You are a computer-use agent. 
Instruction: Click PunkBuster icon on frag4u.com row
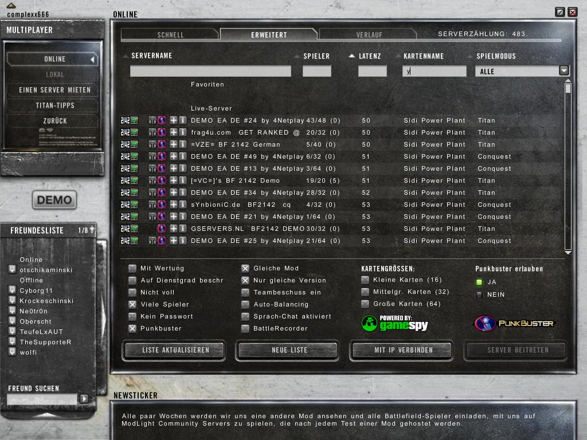tap(162, 132)
